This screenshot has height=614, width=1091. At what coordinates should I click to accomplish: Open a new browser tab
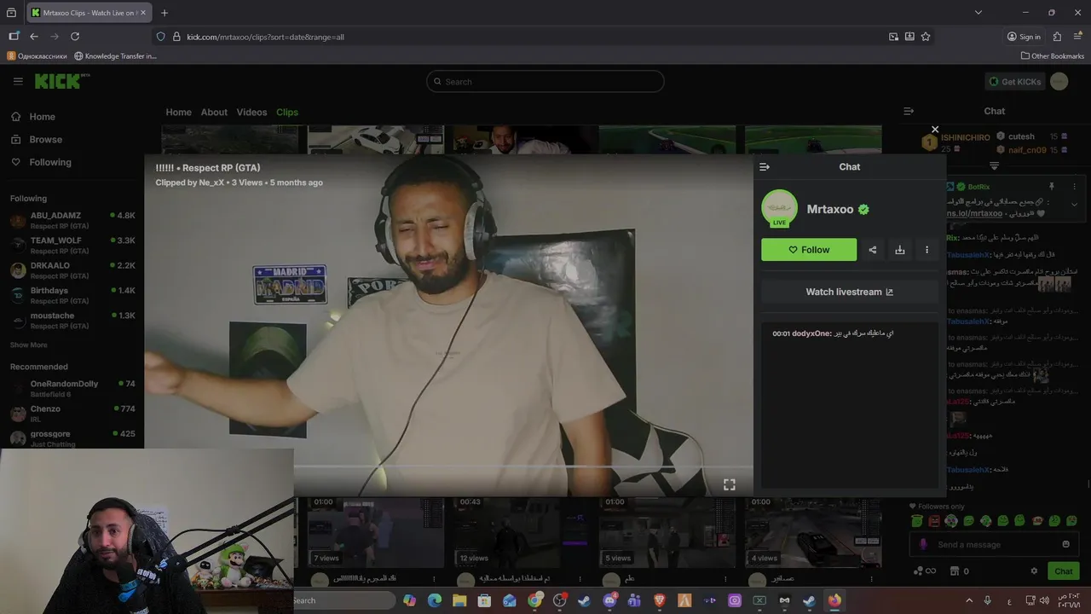[x=165, y=13]
